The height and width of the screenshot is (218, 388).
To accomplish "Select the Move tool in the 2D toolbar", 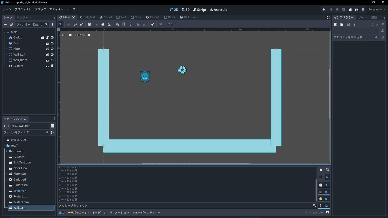I will (x=69, y=24).
